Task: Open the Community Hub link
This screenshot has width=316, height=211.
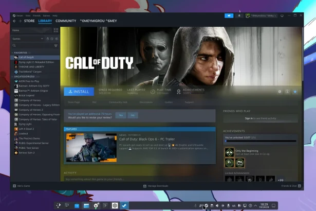Action: coord(118,102)
